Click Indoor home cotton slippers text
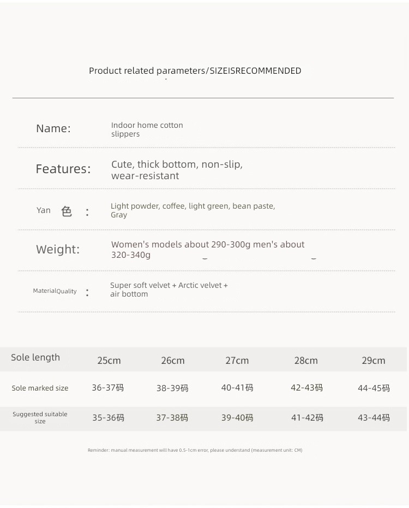 point(147,129)
